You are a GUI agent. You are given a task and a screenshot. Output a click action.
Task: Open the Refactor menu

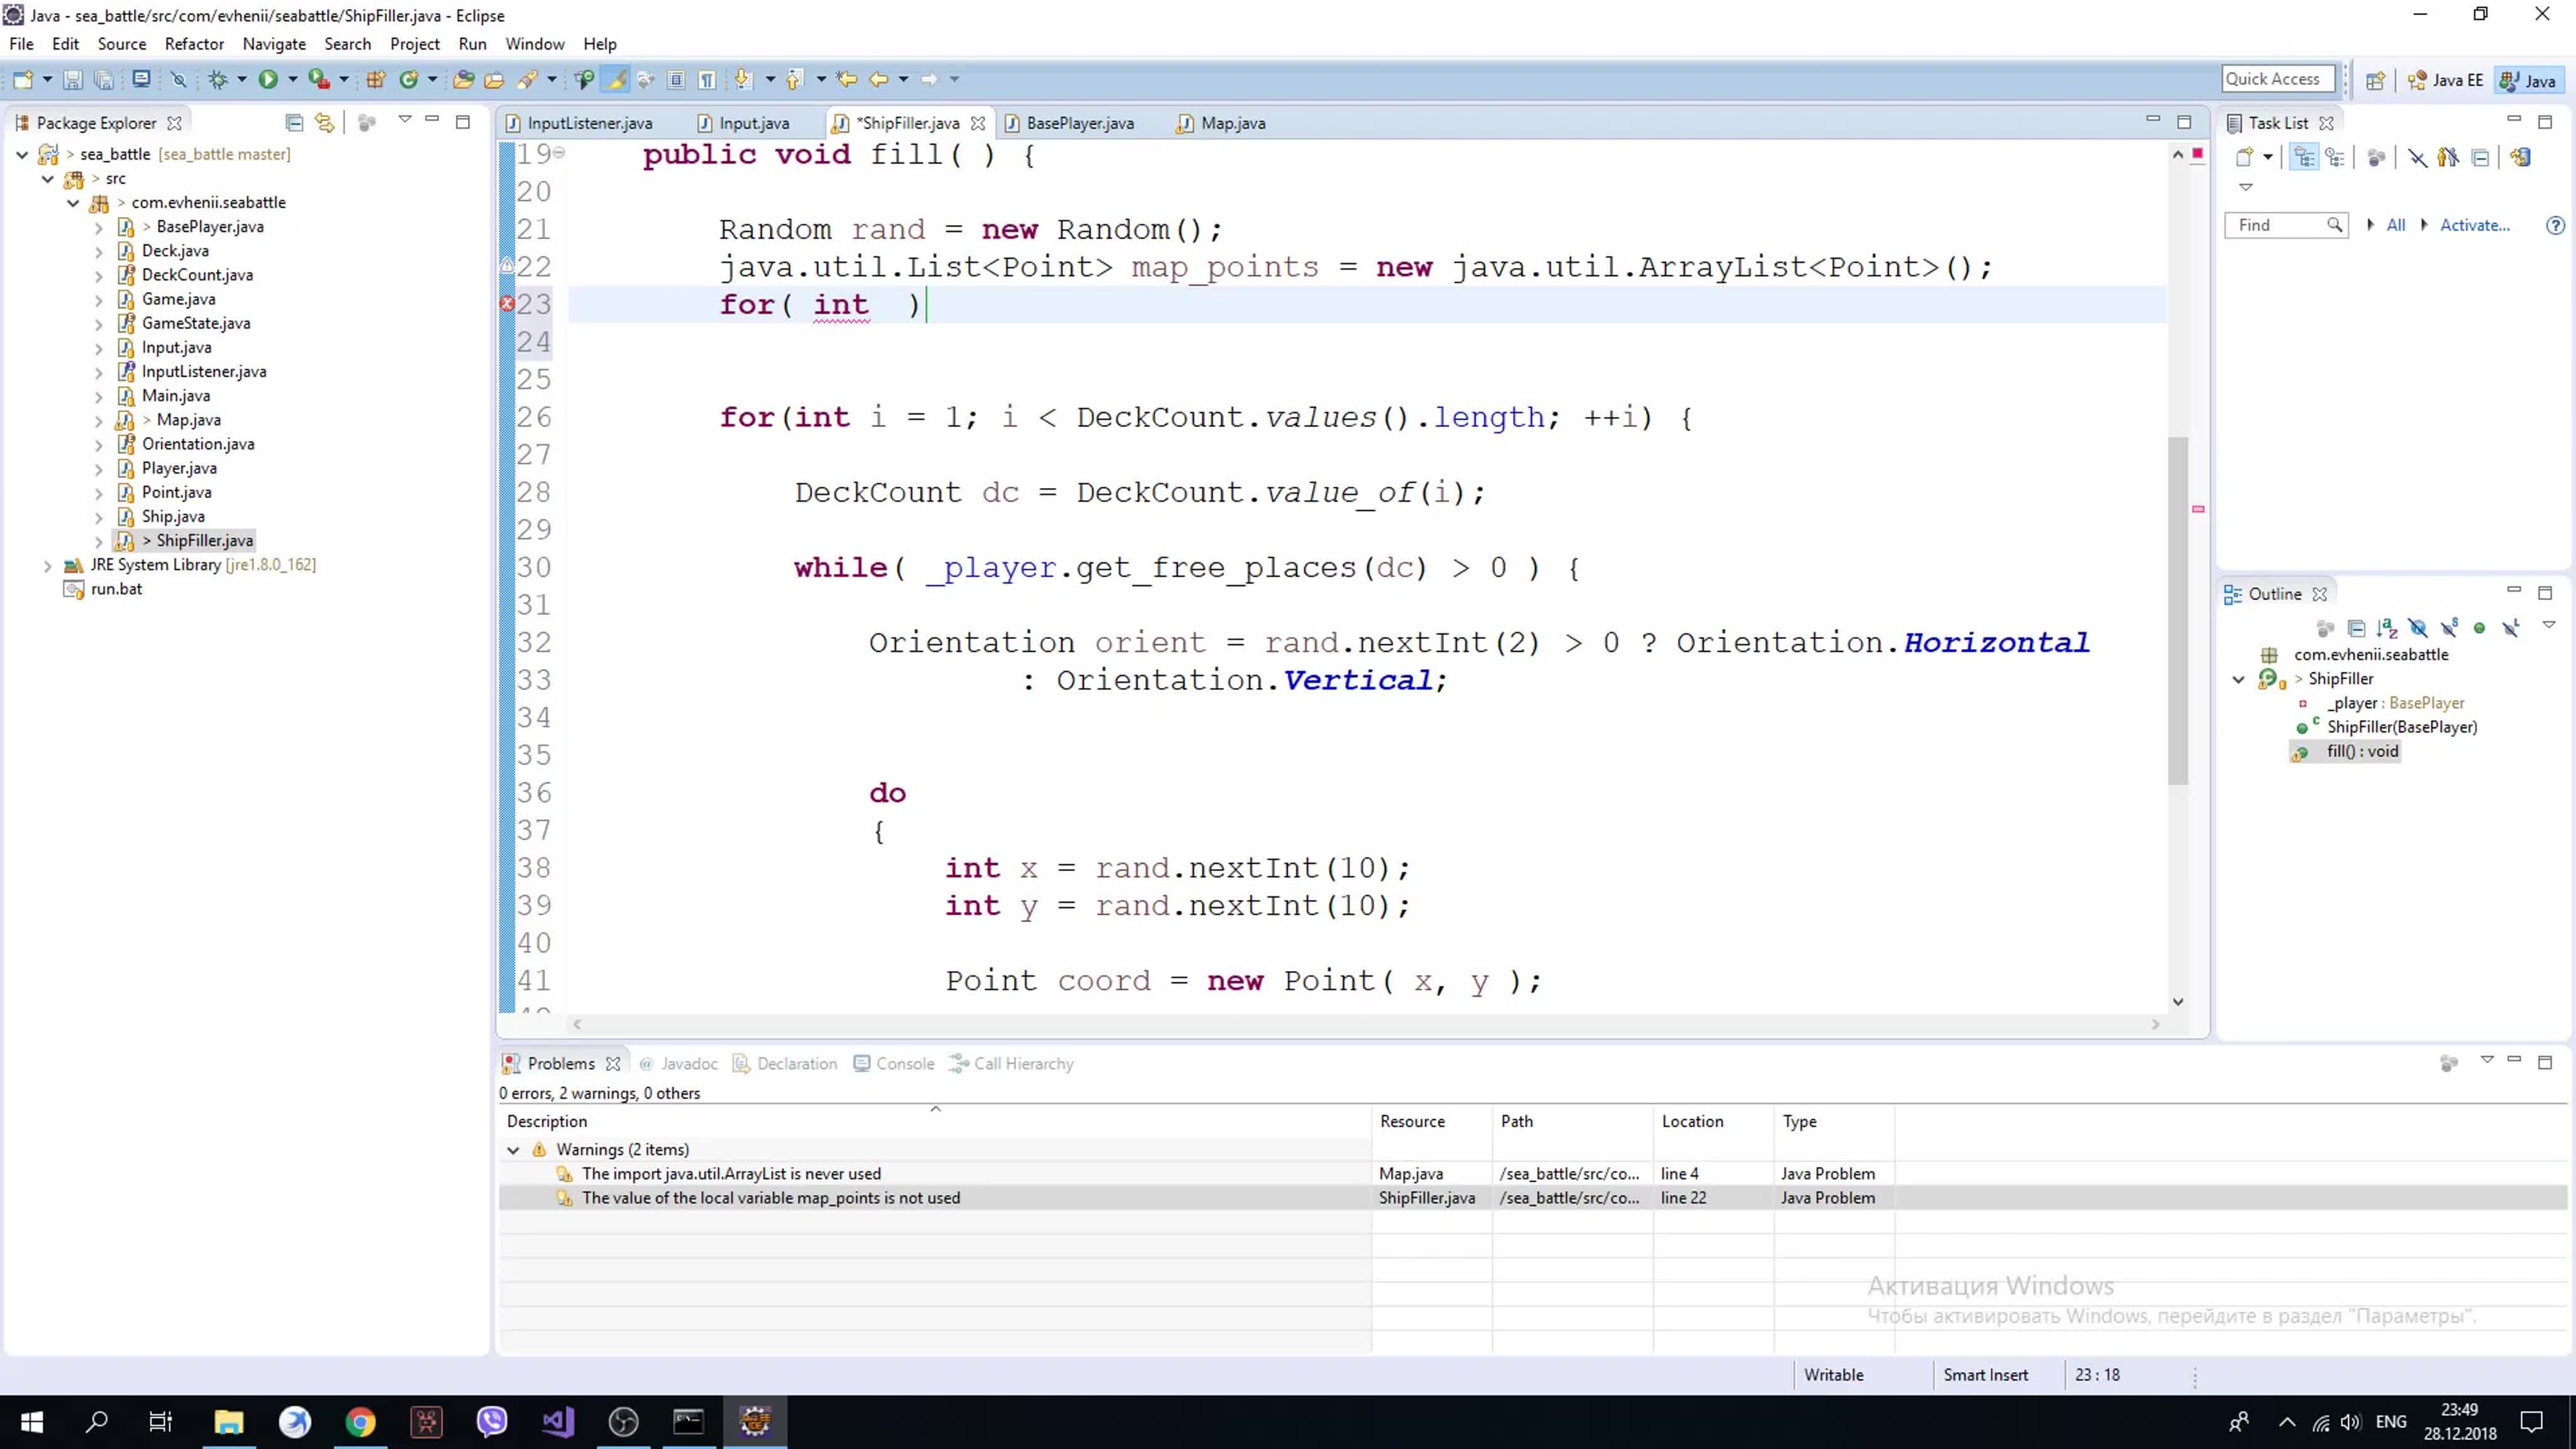tap(194, 44)
